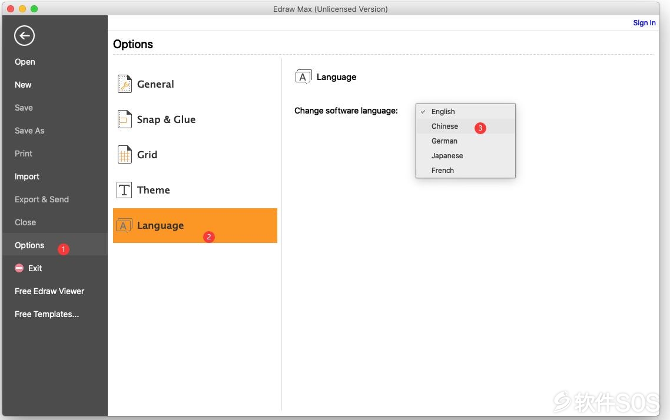
Task: Open Export & Send in sidebar
Action: [55, 200]
